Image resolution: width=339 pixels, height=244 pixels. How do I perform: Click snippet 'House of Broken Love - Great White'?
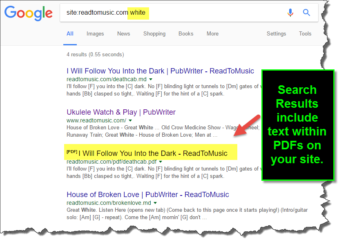(110, 127)
